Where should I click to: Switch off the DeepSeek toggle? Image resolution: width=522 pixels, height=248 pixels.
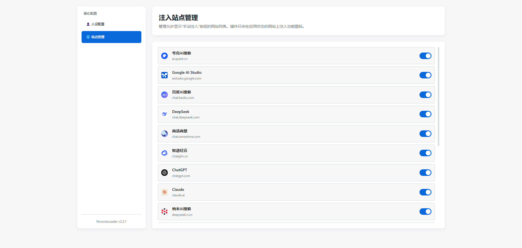click(x=425, y=114)
